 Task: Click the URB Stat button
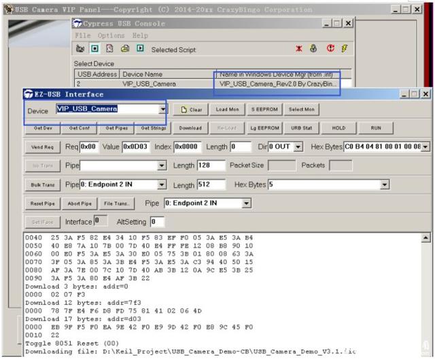pos(301,128)
